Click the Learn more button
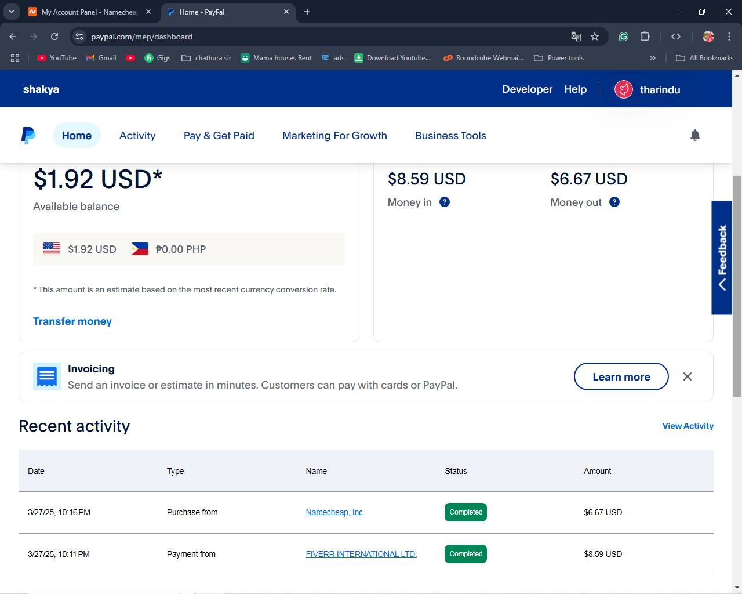742x594 pixels. pos(621,376)
